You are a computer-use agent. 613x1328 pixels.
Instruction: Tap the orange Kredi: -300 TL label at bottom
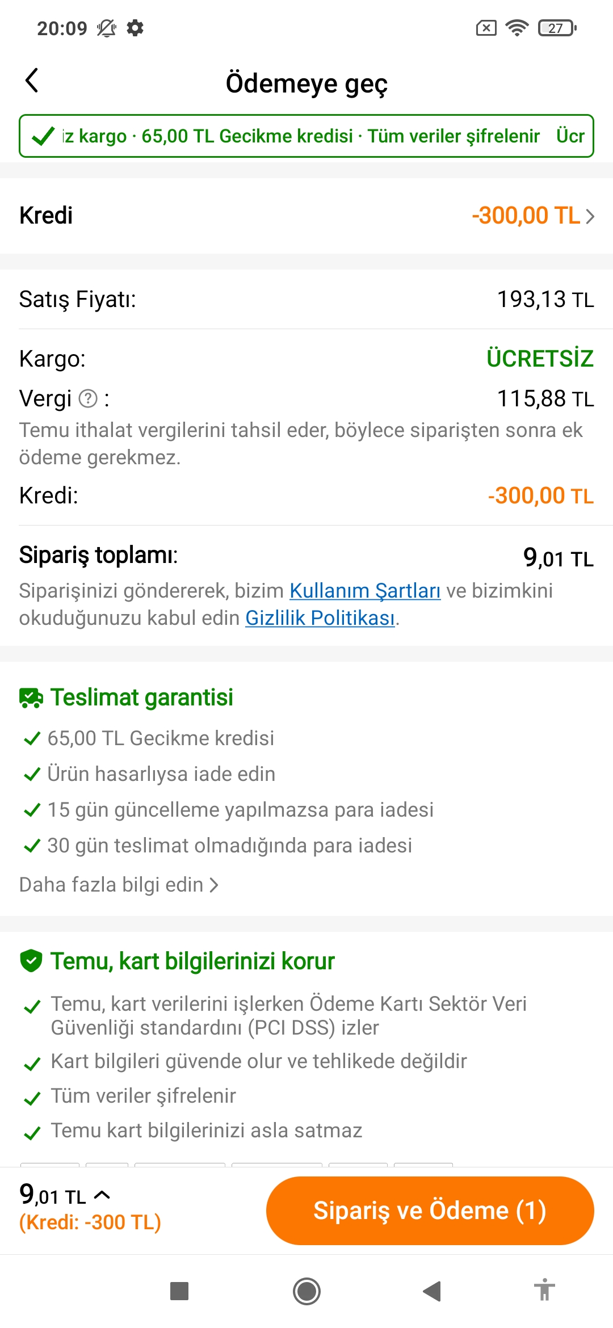(90, 1222)
